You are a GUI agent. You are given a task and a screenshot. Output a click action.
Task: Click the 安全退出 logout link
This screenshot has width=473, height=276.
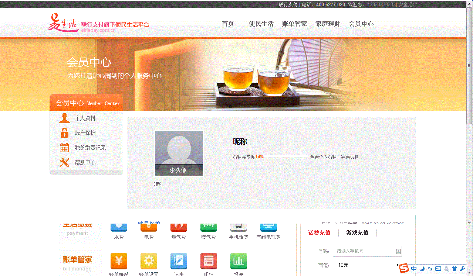click(x=408, y=4)
